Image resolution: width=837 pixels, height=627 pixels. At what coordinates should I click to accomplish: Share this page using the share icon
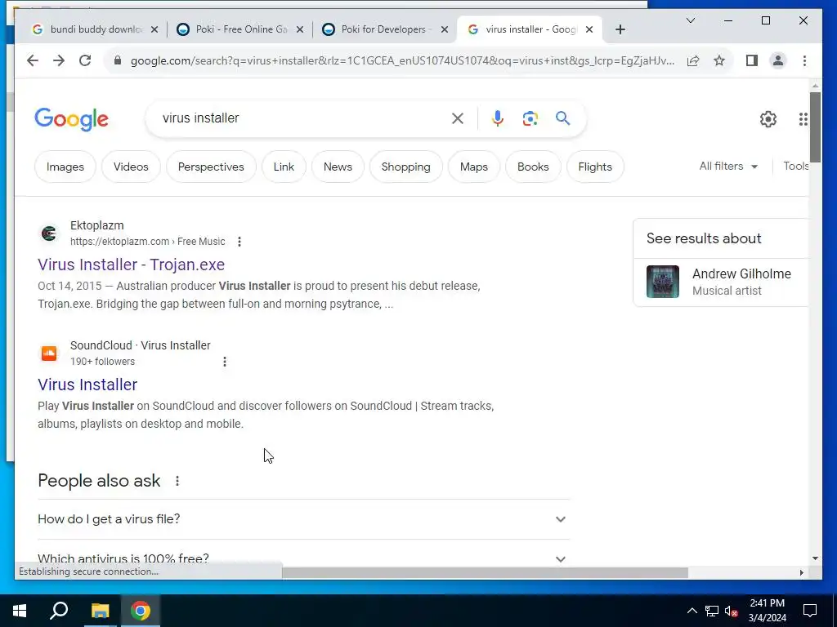[x=693, y=60]
